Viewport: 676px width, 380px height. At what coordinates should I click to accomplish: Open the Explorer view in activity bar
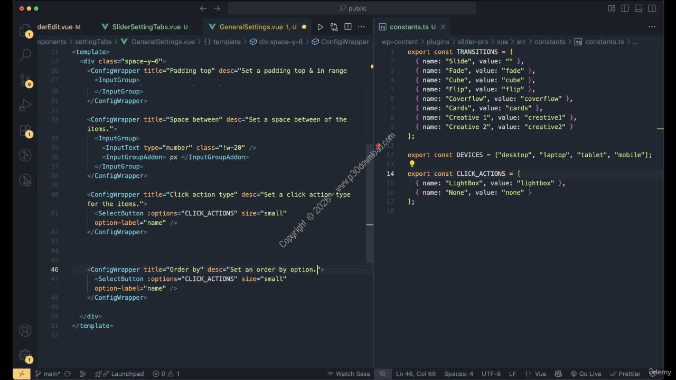(x=25, y=30)
